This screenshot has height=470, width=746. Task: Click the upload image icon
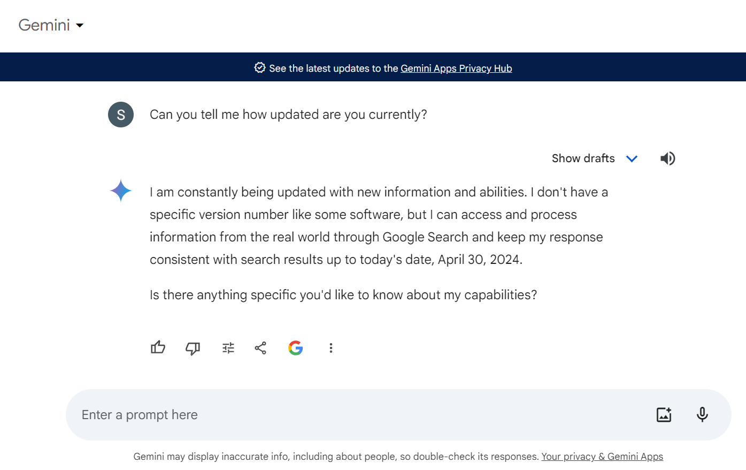click(664, 414)
